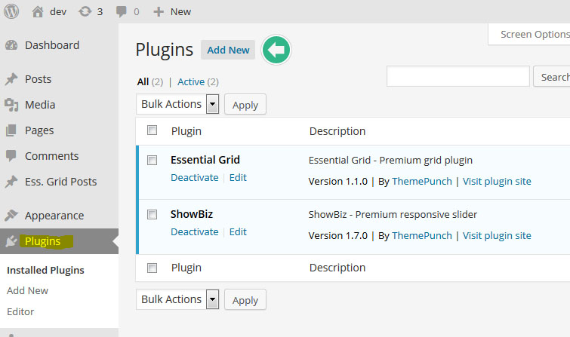Tick the ShowBiz plugin checkbox
The image size is (570, 337).
(153, 214)
